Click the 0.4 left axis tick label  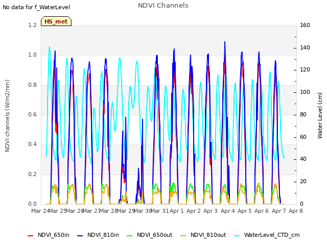pyautogui.click(x=33, y=144)
